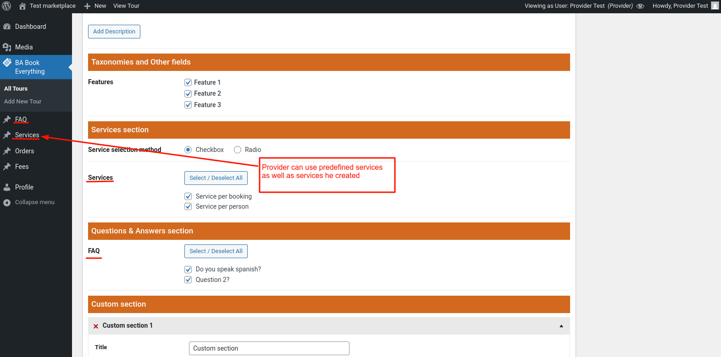
Task: Click the eye icon next to Provider
Action: (640, 6)
